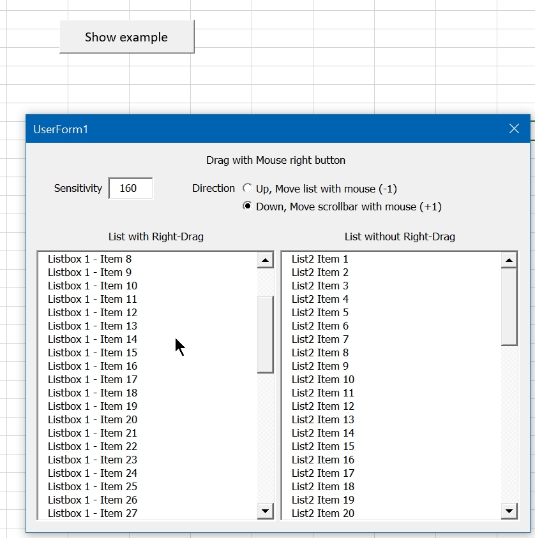
Task: Click the Show example button
Action: click(126, 37)
